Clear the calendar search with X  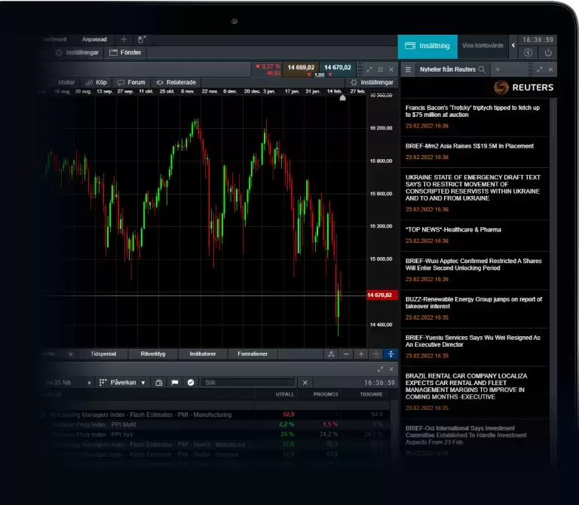pos(305,382)
